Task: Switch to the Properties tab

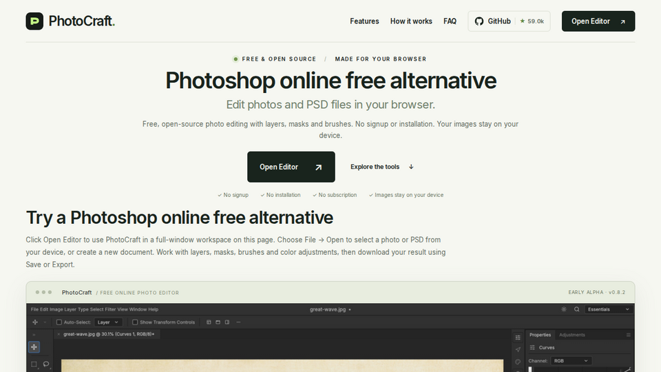Action: point(540,335)
